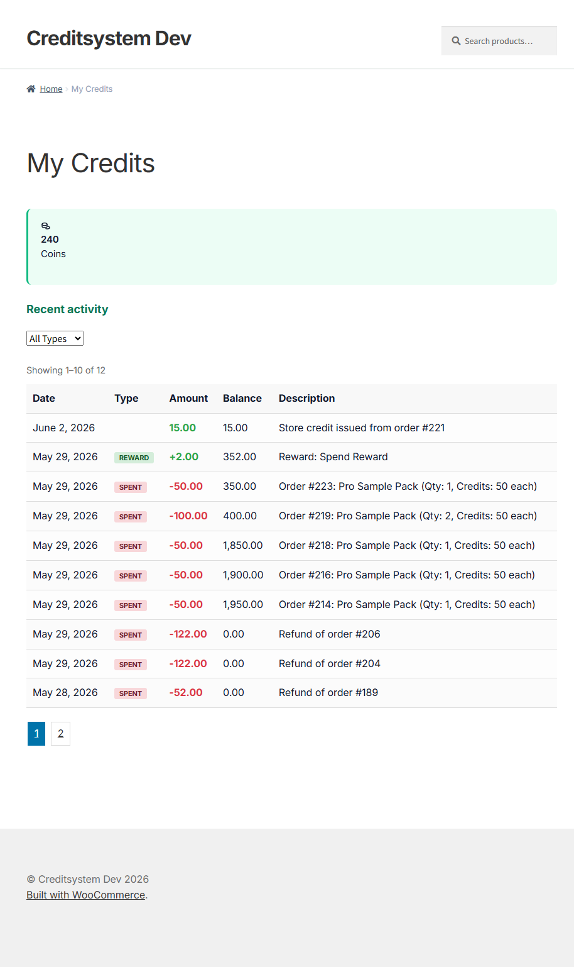Image resolution: width=574 pixels, height=967 pixels.
Task: Click in the Search products field
Action: 499,41
